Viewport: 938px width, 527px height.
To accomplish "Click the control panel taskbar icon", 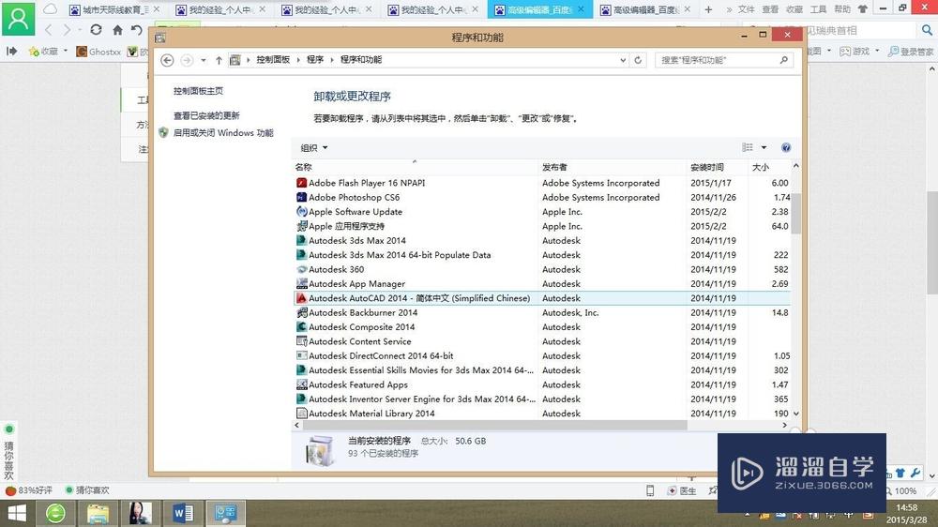I will (x=225, y=513).
